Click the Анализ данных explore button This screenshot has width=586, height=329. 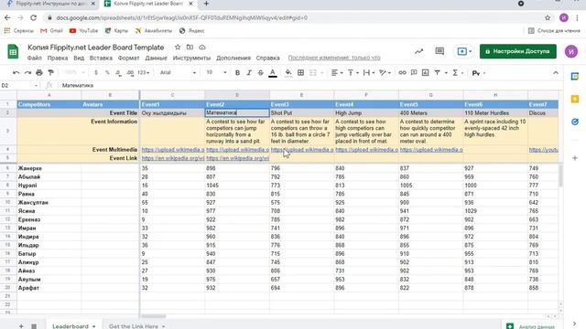pos(531,326)
